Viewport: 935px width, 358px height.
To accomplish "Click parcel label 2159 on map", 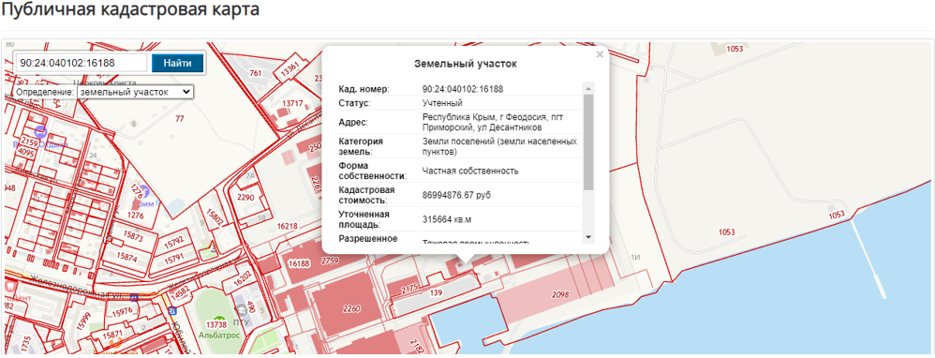I will tap(30, 142).
